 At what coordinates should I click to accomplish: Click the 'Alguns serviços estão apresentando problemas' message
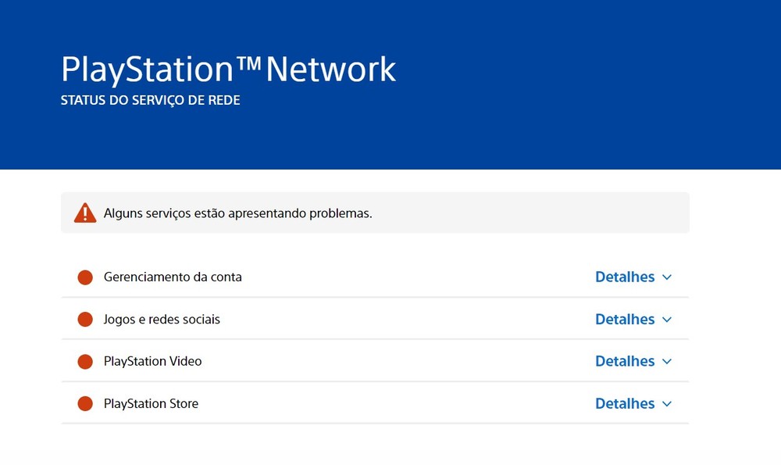click(237, 213)
